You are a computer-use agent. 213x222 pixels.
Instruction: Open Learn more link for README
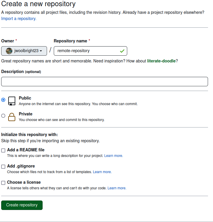click(x=113, y=156)
